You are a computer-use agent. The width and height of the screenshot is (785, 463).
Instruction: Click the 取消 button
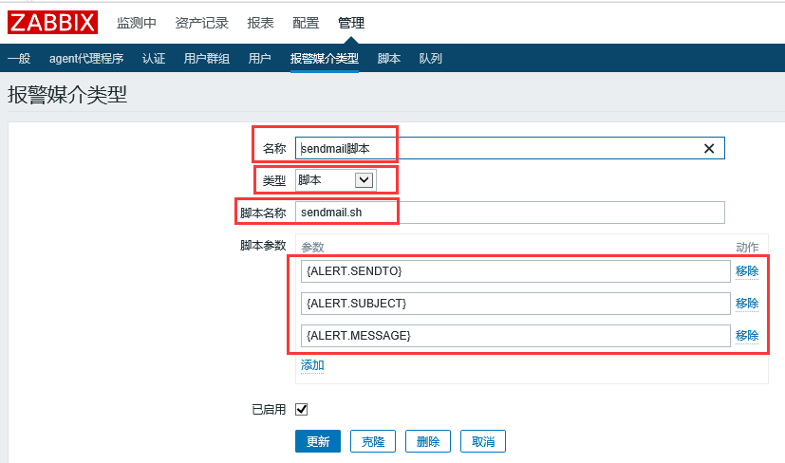point(483,441)
